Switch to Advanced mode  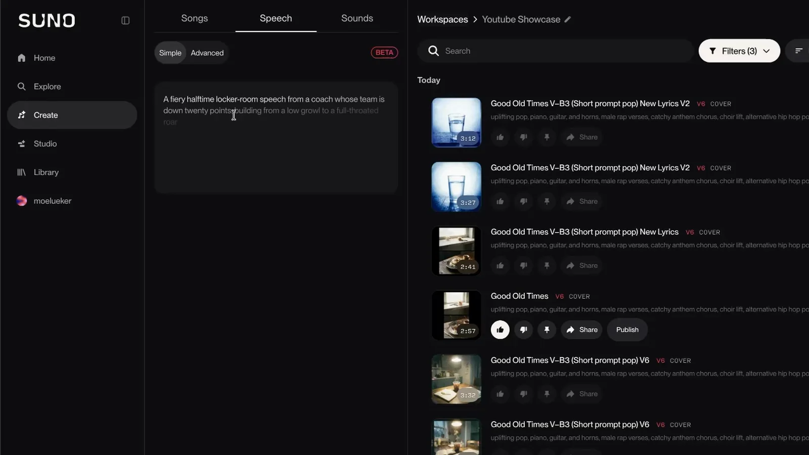coord(207,53)
